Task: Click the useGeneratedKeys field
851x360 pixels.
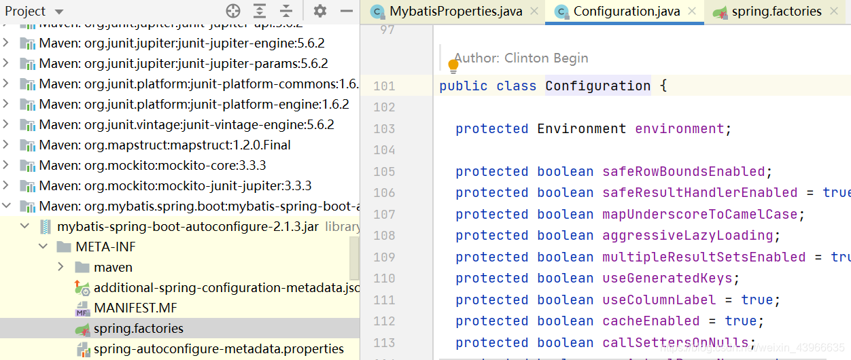Action: (667, 278)
